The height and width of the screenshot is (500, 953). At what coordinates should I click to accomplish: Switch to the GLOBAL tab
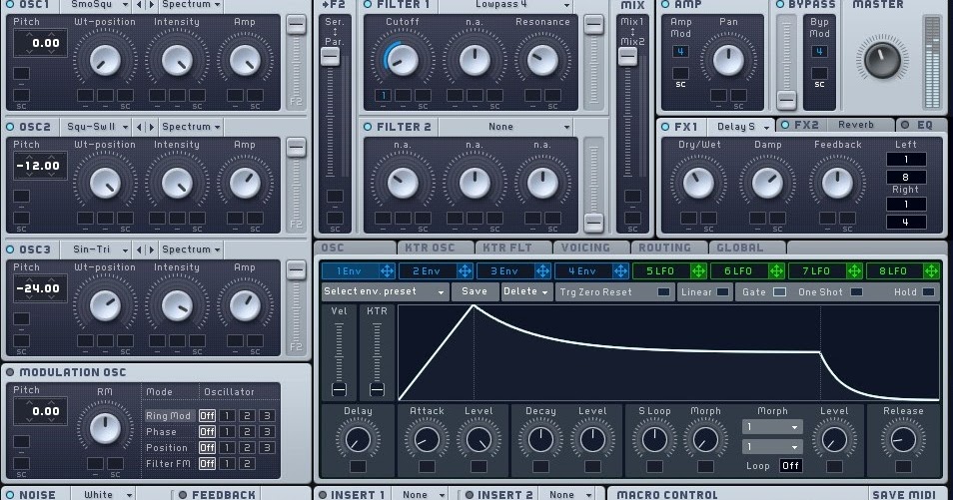coord(747,248)
